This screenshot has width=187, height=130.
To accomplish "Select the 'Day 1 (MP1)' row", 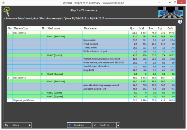I will (x=91, y=33).
